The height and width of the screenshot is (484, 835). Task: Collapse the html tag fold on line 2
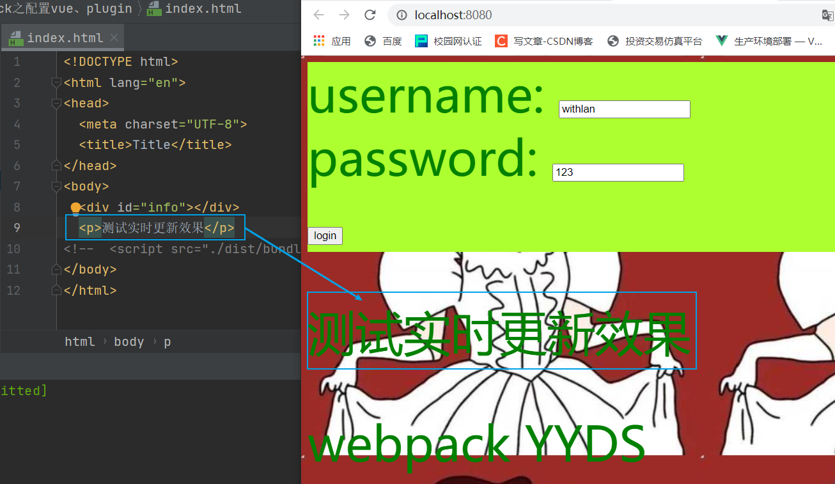tap(56, 82)
